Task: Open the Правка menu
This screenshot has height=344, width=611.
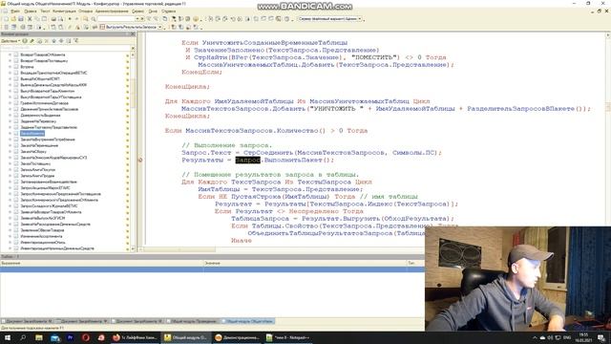Action: coord(30,11)
